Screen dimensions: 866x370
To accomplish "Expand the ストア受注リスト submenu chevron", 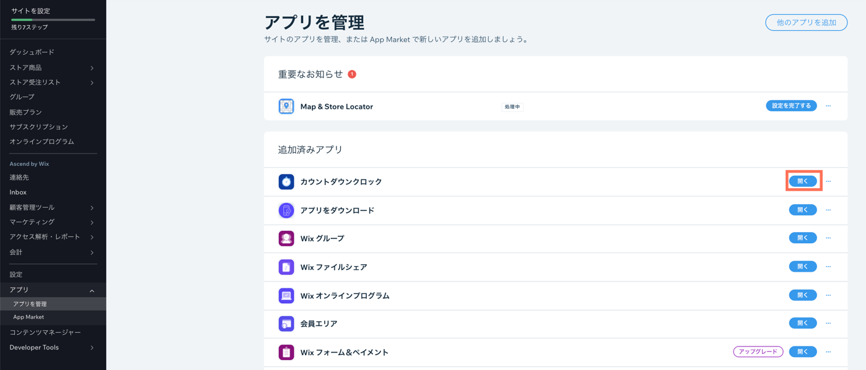I will pyautogui.click(x=92, y=83).
